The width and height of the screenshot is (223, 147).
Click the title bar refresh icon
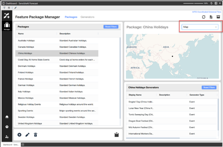coord(211,3)
